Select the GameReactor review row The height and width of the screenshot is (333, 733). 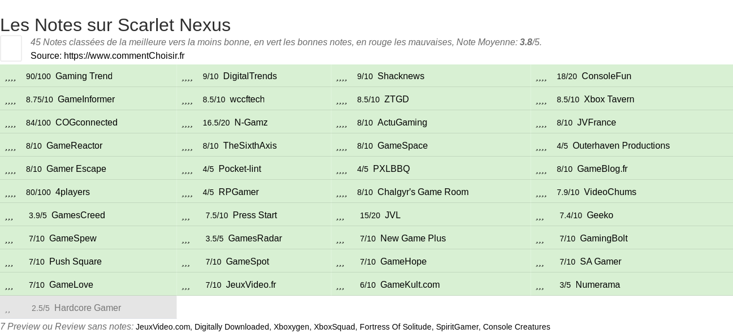click(88, 146)
